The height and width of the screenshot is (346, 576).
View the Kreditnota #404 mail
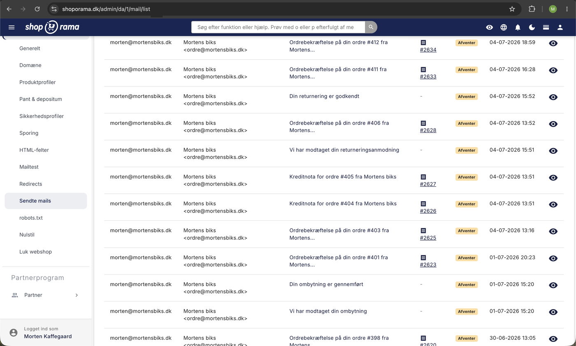[x=553, y=204]
